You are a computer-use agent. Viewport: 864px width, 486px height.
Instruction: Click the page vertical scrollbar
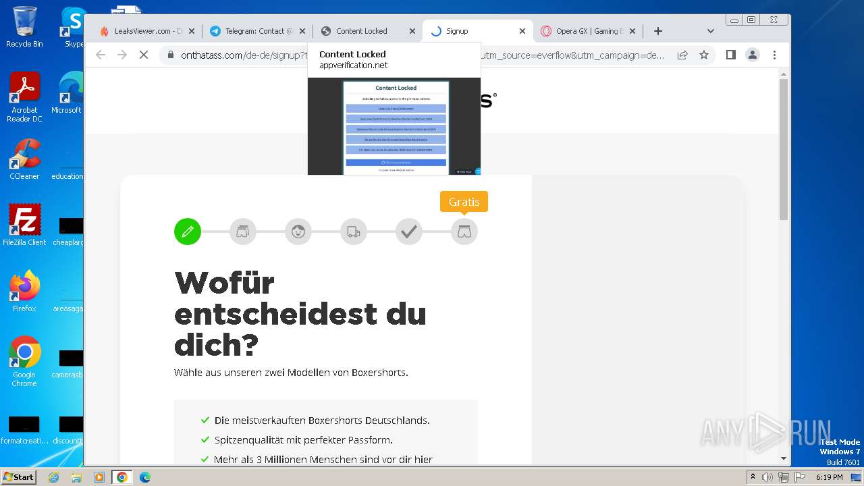[x=784, y=148]
